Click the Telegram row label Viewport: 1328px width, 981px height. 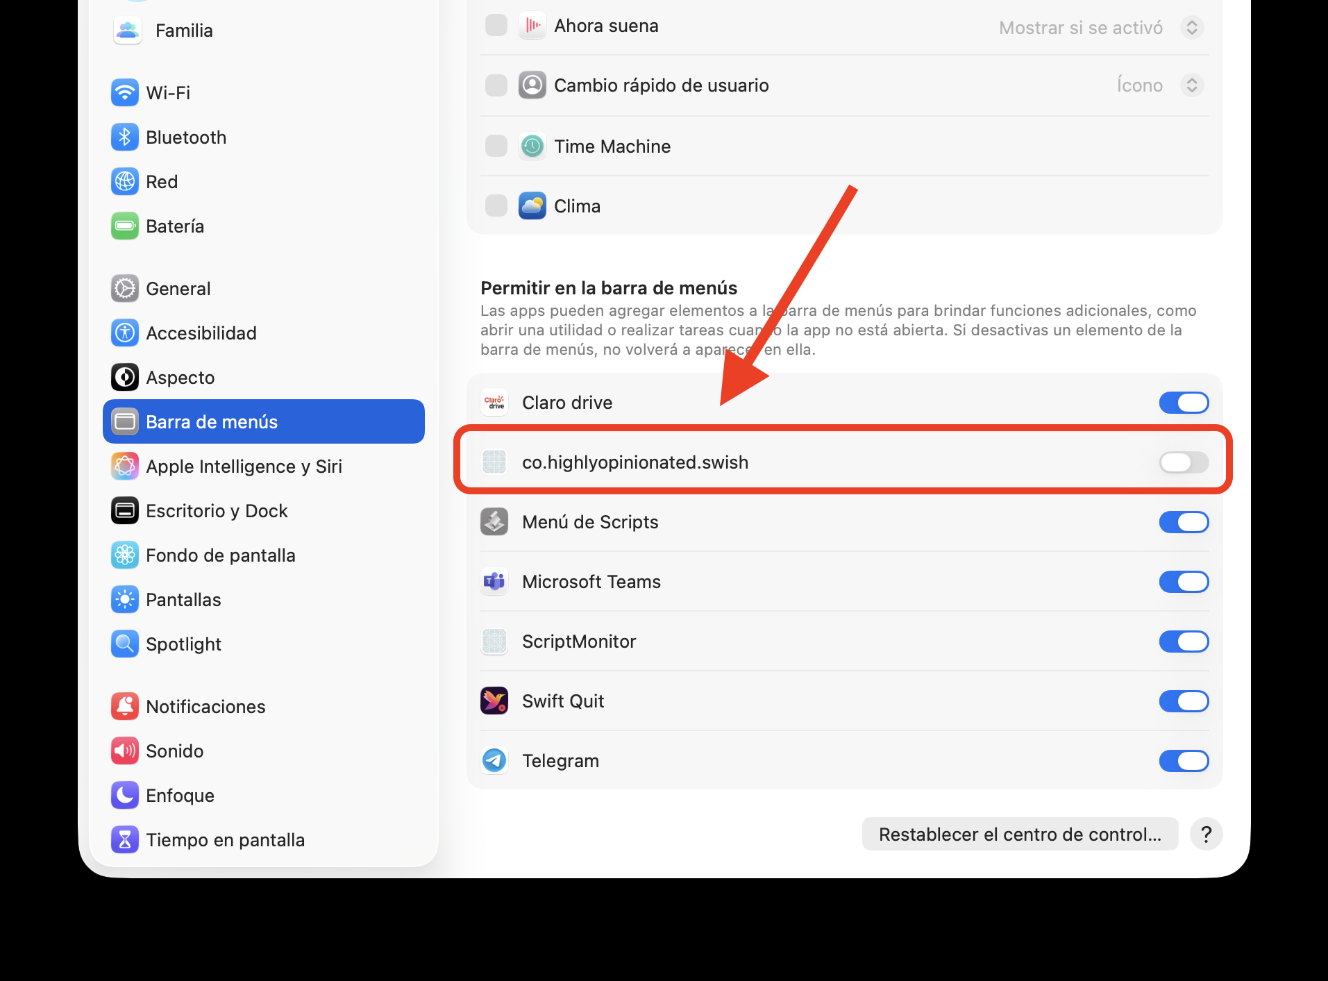[x=560, y=761]
